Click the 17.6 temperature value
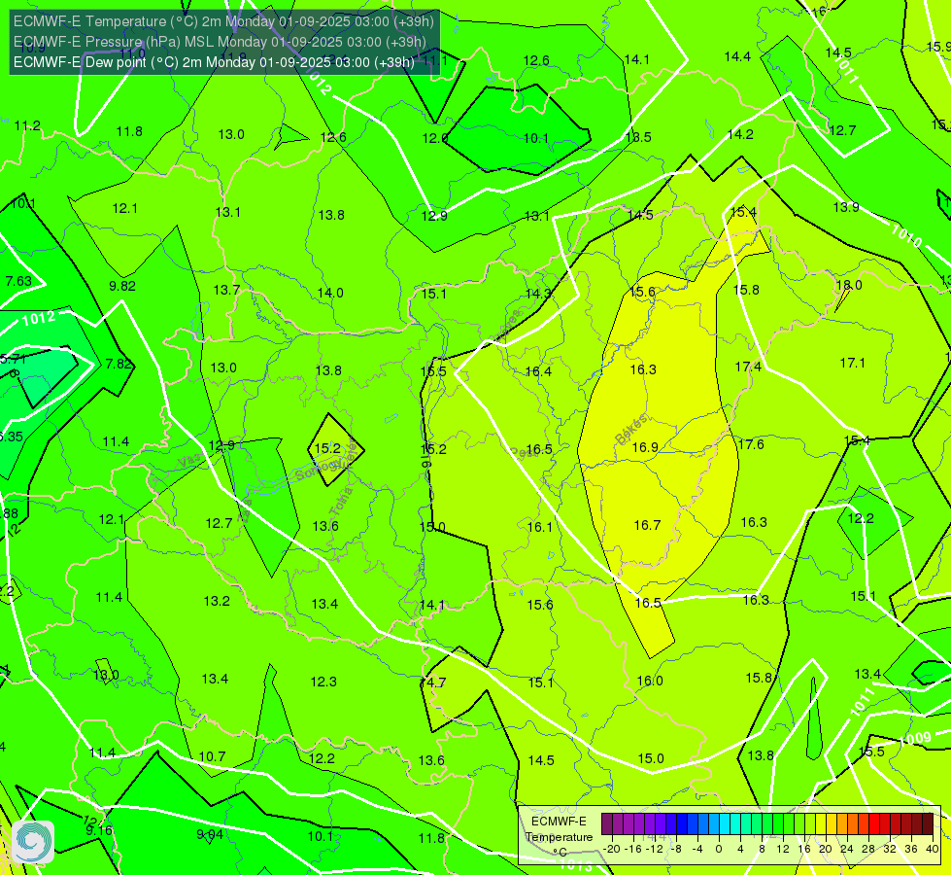The width and height of the screenshot is (951, 875). point(750,444)
